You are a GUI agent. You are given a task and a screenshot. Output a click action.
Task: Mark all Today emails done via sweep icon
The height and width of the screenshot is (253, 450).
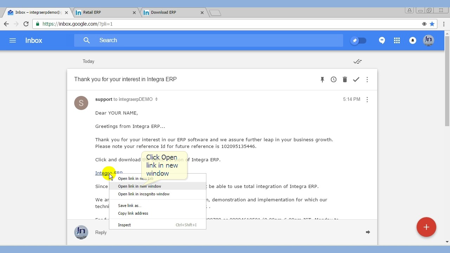coord(358,61)
